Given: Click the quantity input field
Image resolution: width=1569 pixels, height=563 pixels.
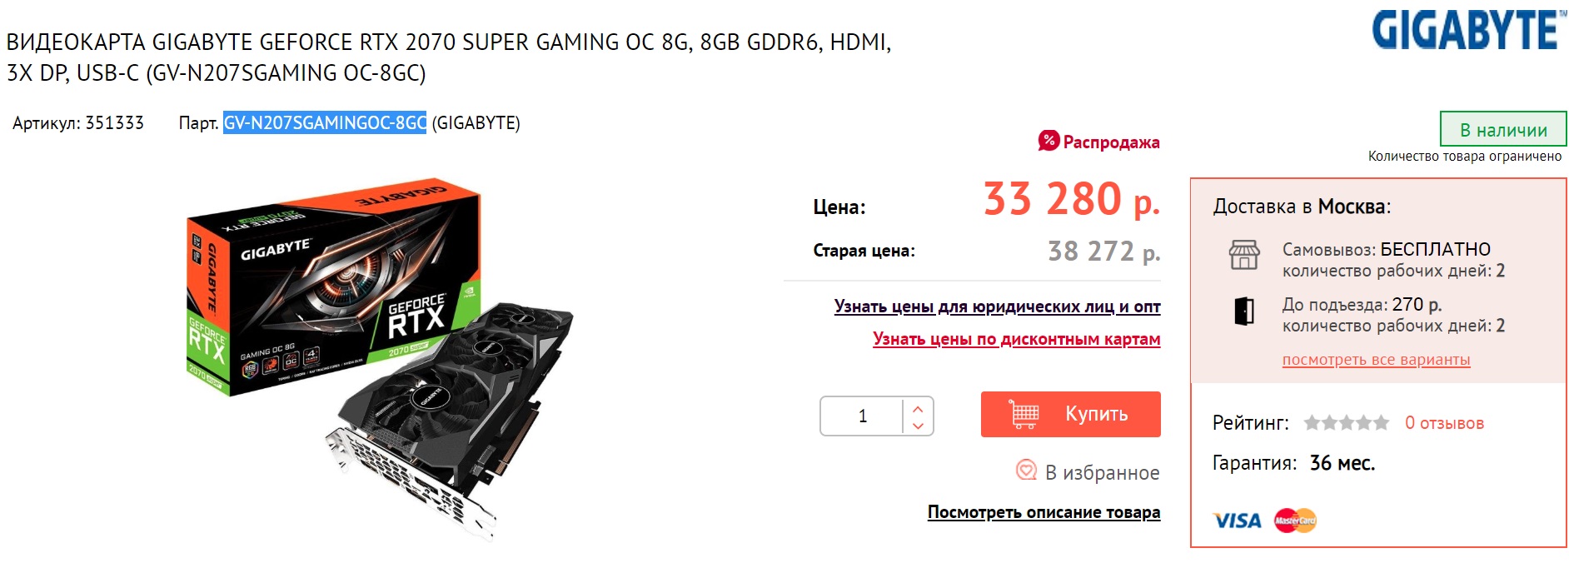Looking at the screenshot, I should (862, 416).
